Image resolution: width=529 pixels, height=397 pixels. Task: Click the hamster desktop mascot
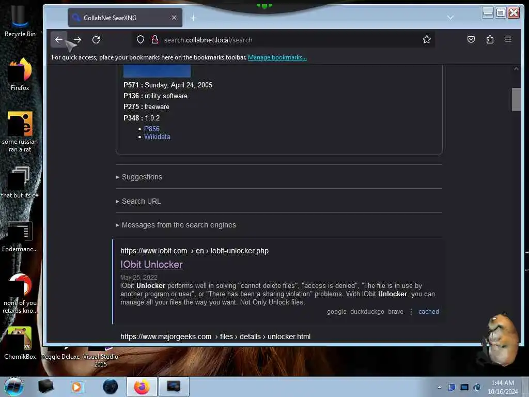click(500, 339)
